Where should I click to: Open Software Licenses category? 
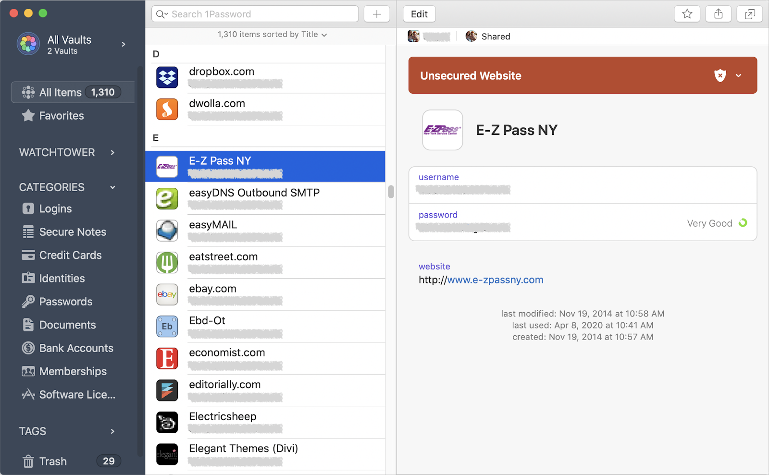(69, 394)
